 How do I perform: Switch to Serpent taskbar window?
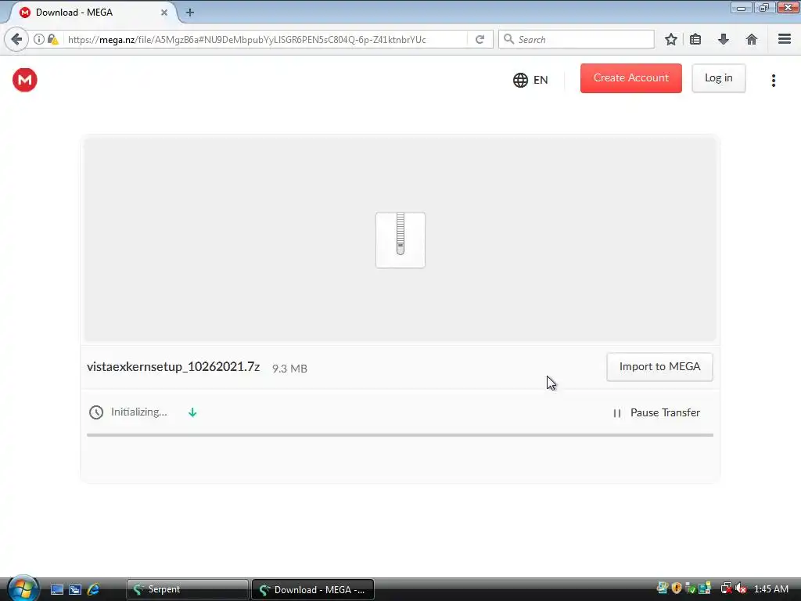[187, 589]
